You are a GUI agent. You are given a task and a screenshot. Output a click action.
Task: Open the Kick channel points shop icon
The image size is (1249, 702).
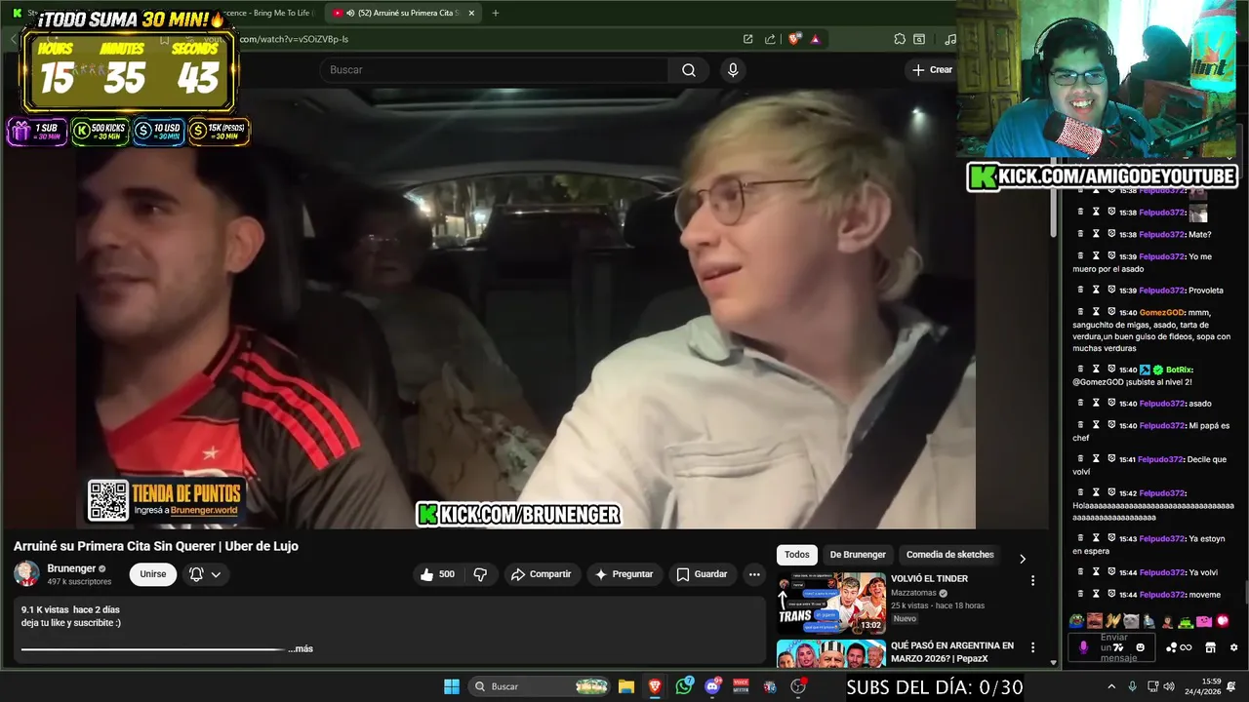(1210, 647)
